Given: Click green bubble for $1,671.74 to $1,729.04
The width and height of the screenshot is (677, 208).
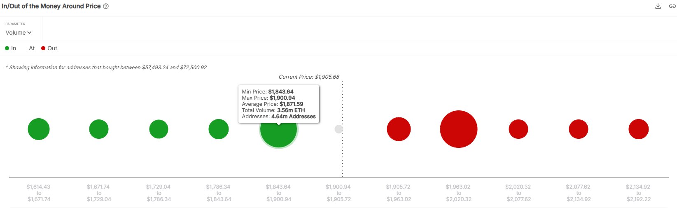Looking at the screenshot, I should 99,129.
